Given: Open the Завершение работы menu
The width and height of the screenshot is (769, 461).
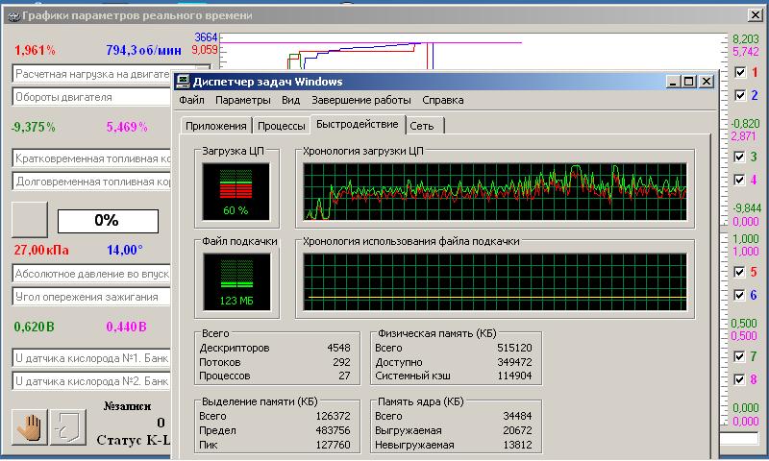Looking at the screenshot, I should pyautogui.click(x=360, y=100).
